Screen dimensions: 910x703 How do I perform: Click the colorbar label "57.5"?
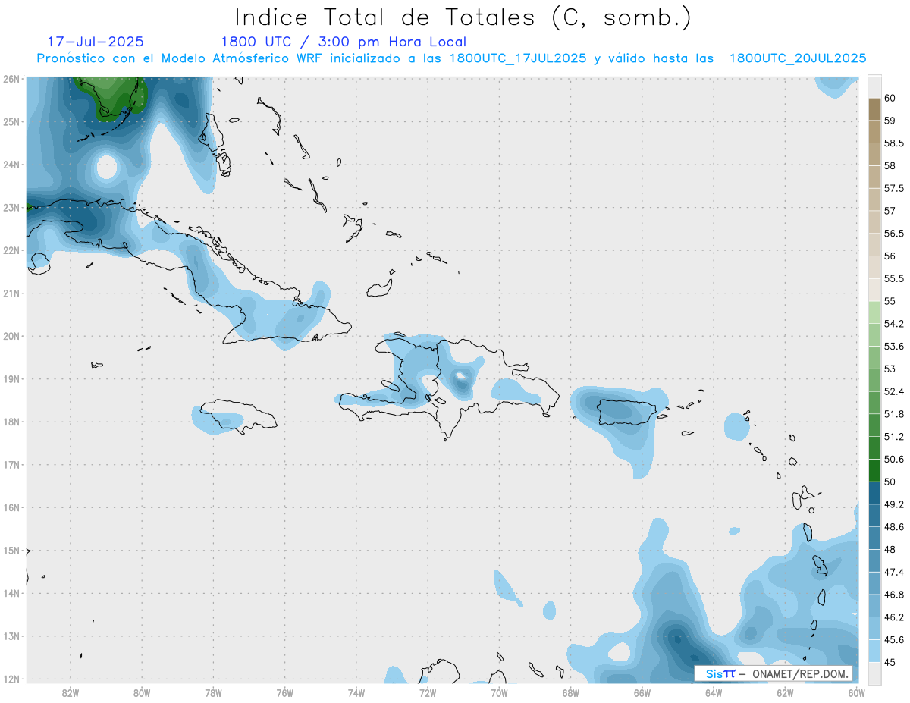pyautogui.click(x=894, y=188)
